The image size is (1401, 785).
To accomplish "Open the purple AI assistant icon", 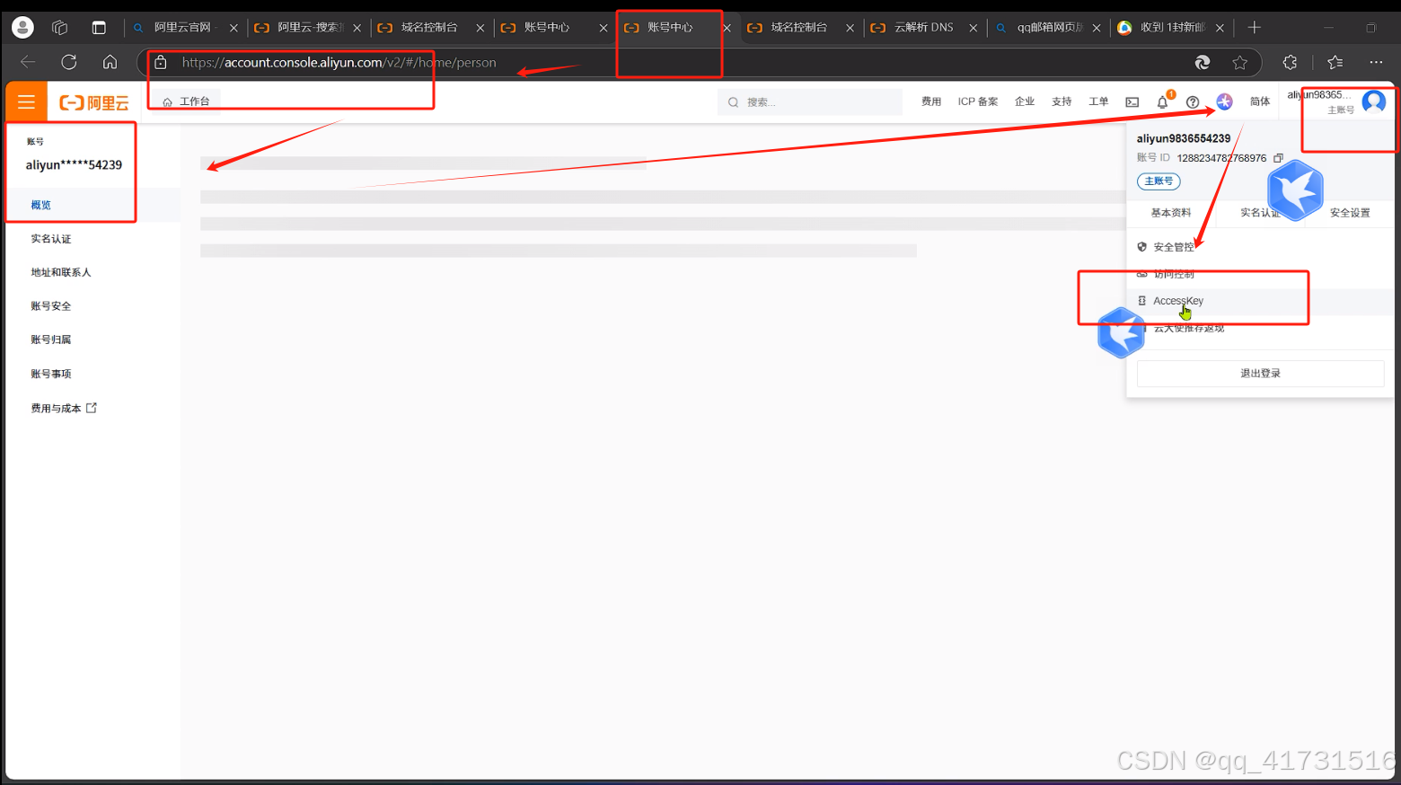I will pyautogui.click(x=1224, y=101).
